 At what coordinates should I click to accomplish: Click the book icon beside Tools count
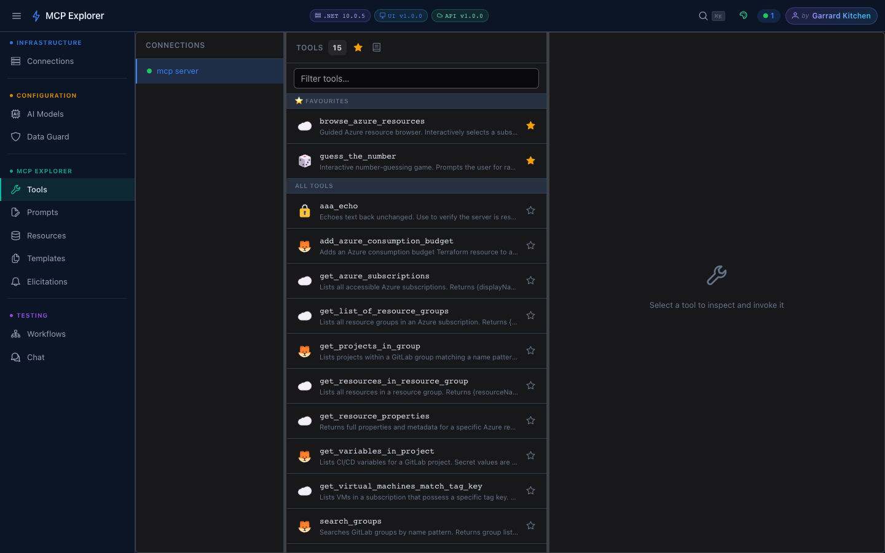[377, 47]
